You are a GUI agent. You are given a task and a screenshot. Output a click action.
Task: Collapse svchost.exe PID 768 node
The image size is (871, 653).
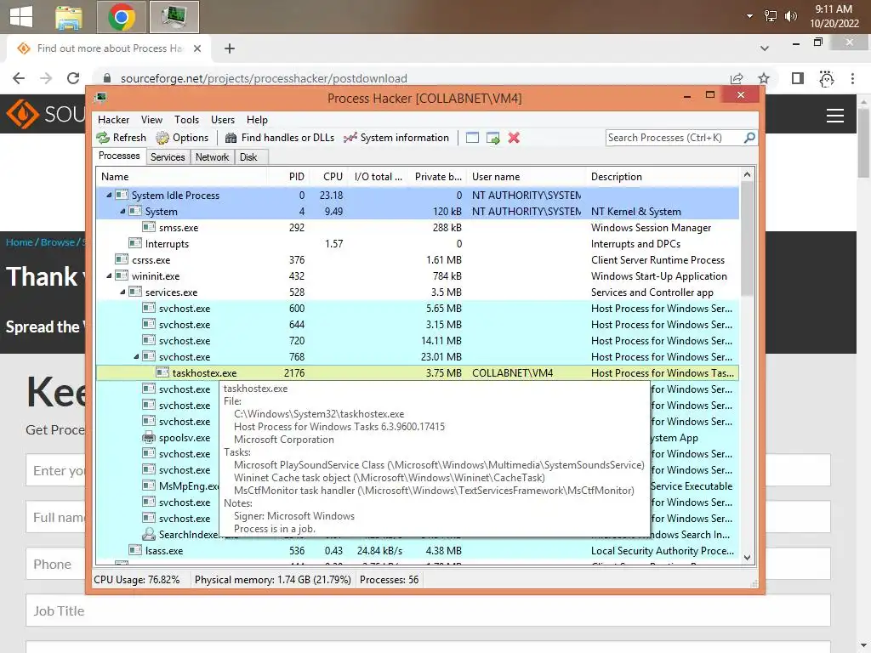click(136, 356)
